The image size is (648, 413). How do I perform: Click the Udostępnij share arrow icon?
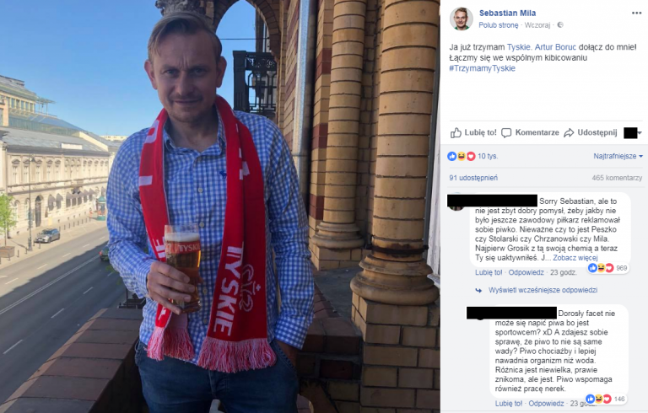point(569,132)
